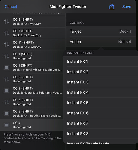
Task: Click button icon beside CC 4 Unconfigured
Action: tap(7, 125)
